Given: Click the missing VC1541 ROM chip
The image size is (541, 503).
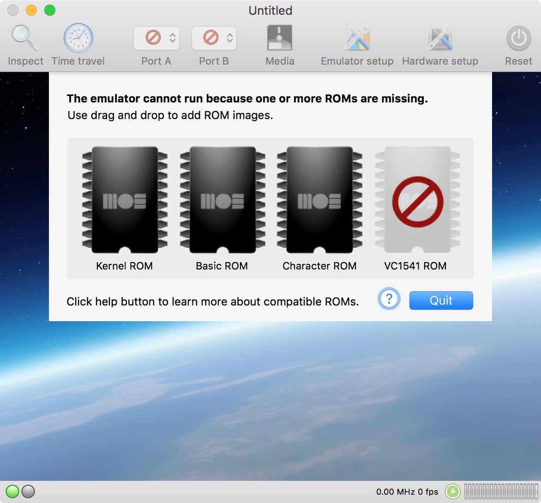Looking at the screenshot, I should pyautogui.click(x=417, y=200).
